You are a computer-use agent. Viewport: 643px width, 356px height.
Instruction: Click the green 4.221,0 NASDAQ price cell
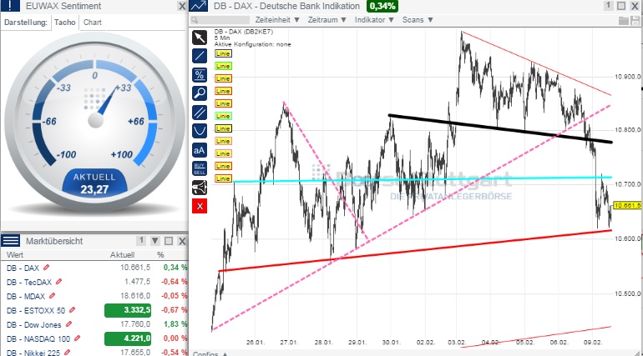128,338
